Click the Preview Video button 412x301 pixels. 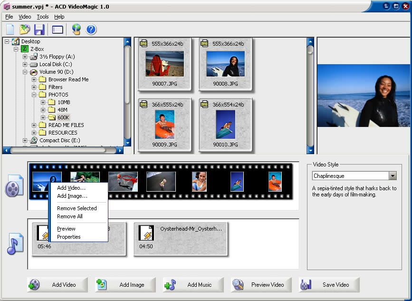click(261, 284)
